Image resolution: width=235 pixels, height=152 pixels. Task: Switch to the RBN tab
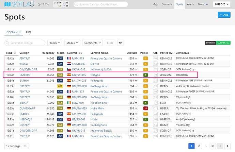[x=29, y=32]
